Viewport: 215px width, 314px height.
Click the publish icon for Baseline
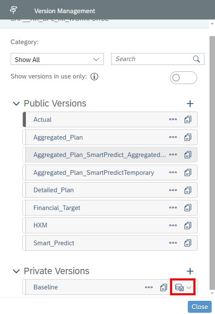(x=179, y=287)
